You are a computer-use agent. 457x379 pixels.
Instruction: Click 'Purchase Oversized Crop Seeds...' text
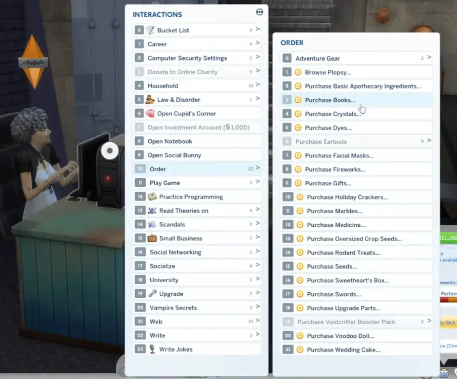pos(354,238)
